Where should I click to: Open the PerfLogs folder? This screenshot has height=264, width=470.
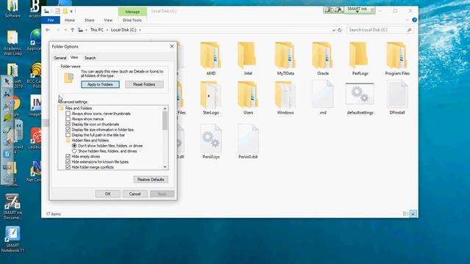360,59
